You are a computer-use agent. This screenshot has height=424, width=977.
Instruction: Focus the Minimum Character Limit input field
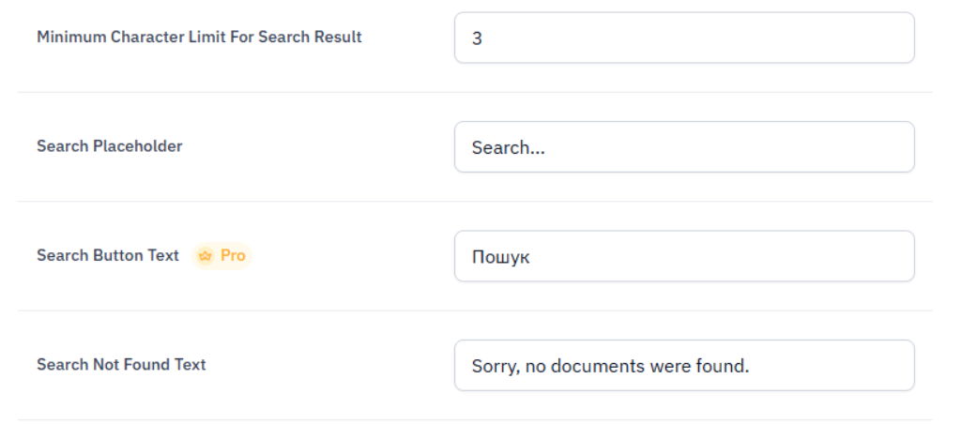click(x=683, y=38)
